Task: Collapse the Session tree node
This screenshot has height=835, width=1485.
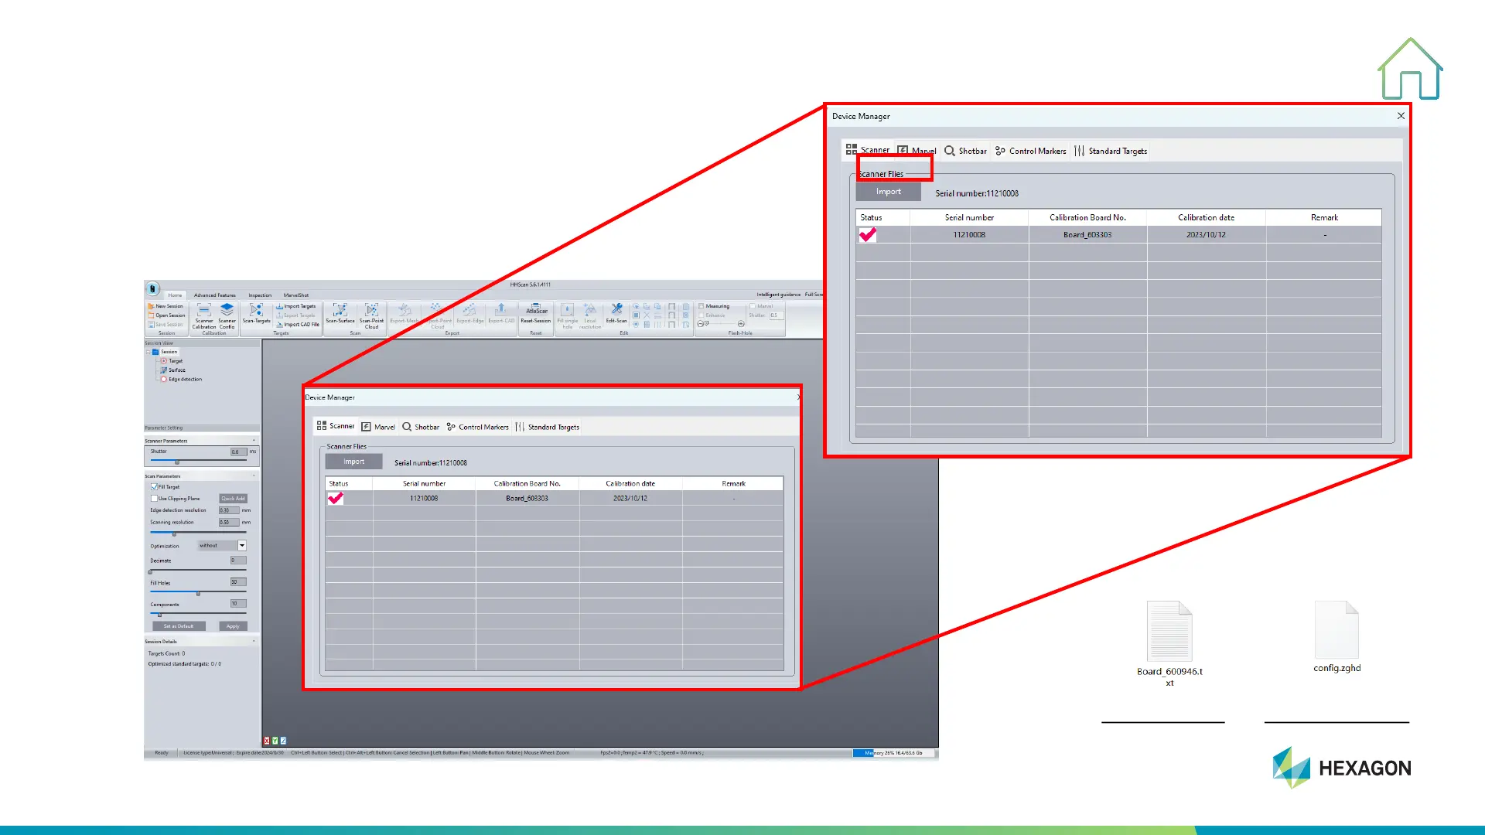Action: tap(148, 352)
